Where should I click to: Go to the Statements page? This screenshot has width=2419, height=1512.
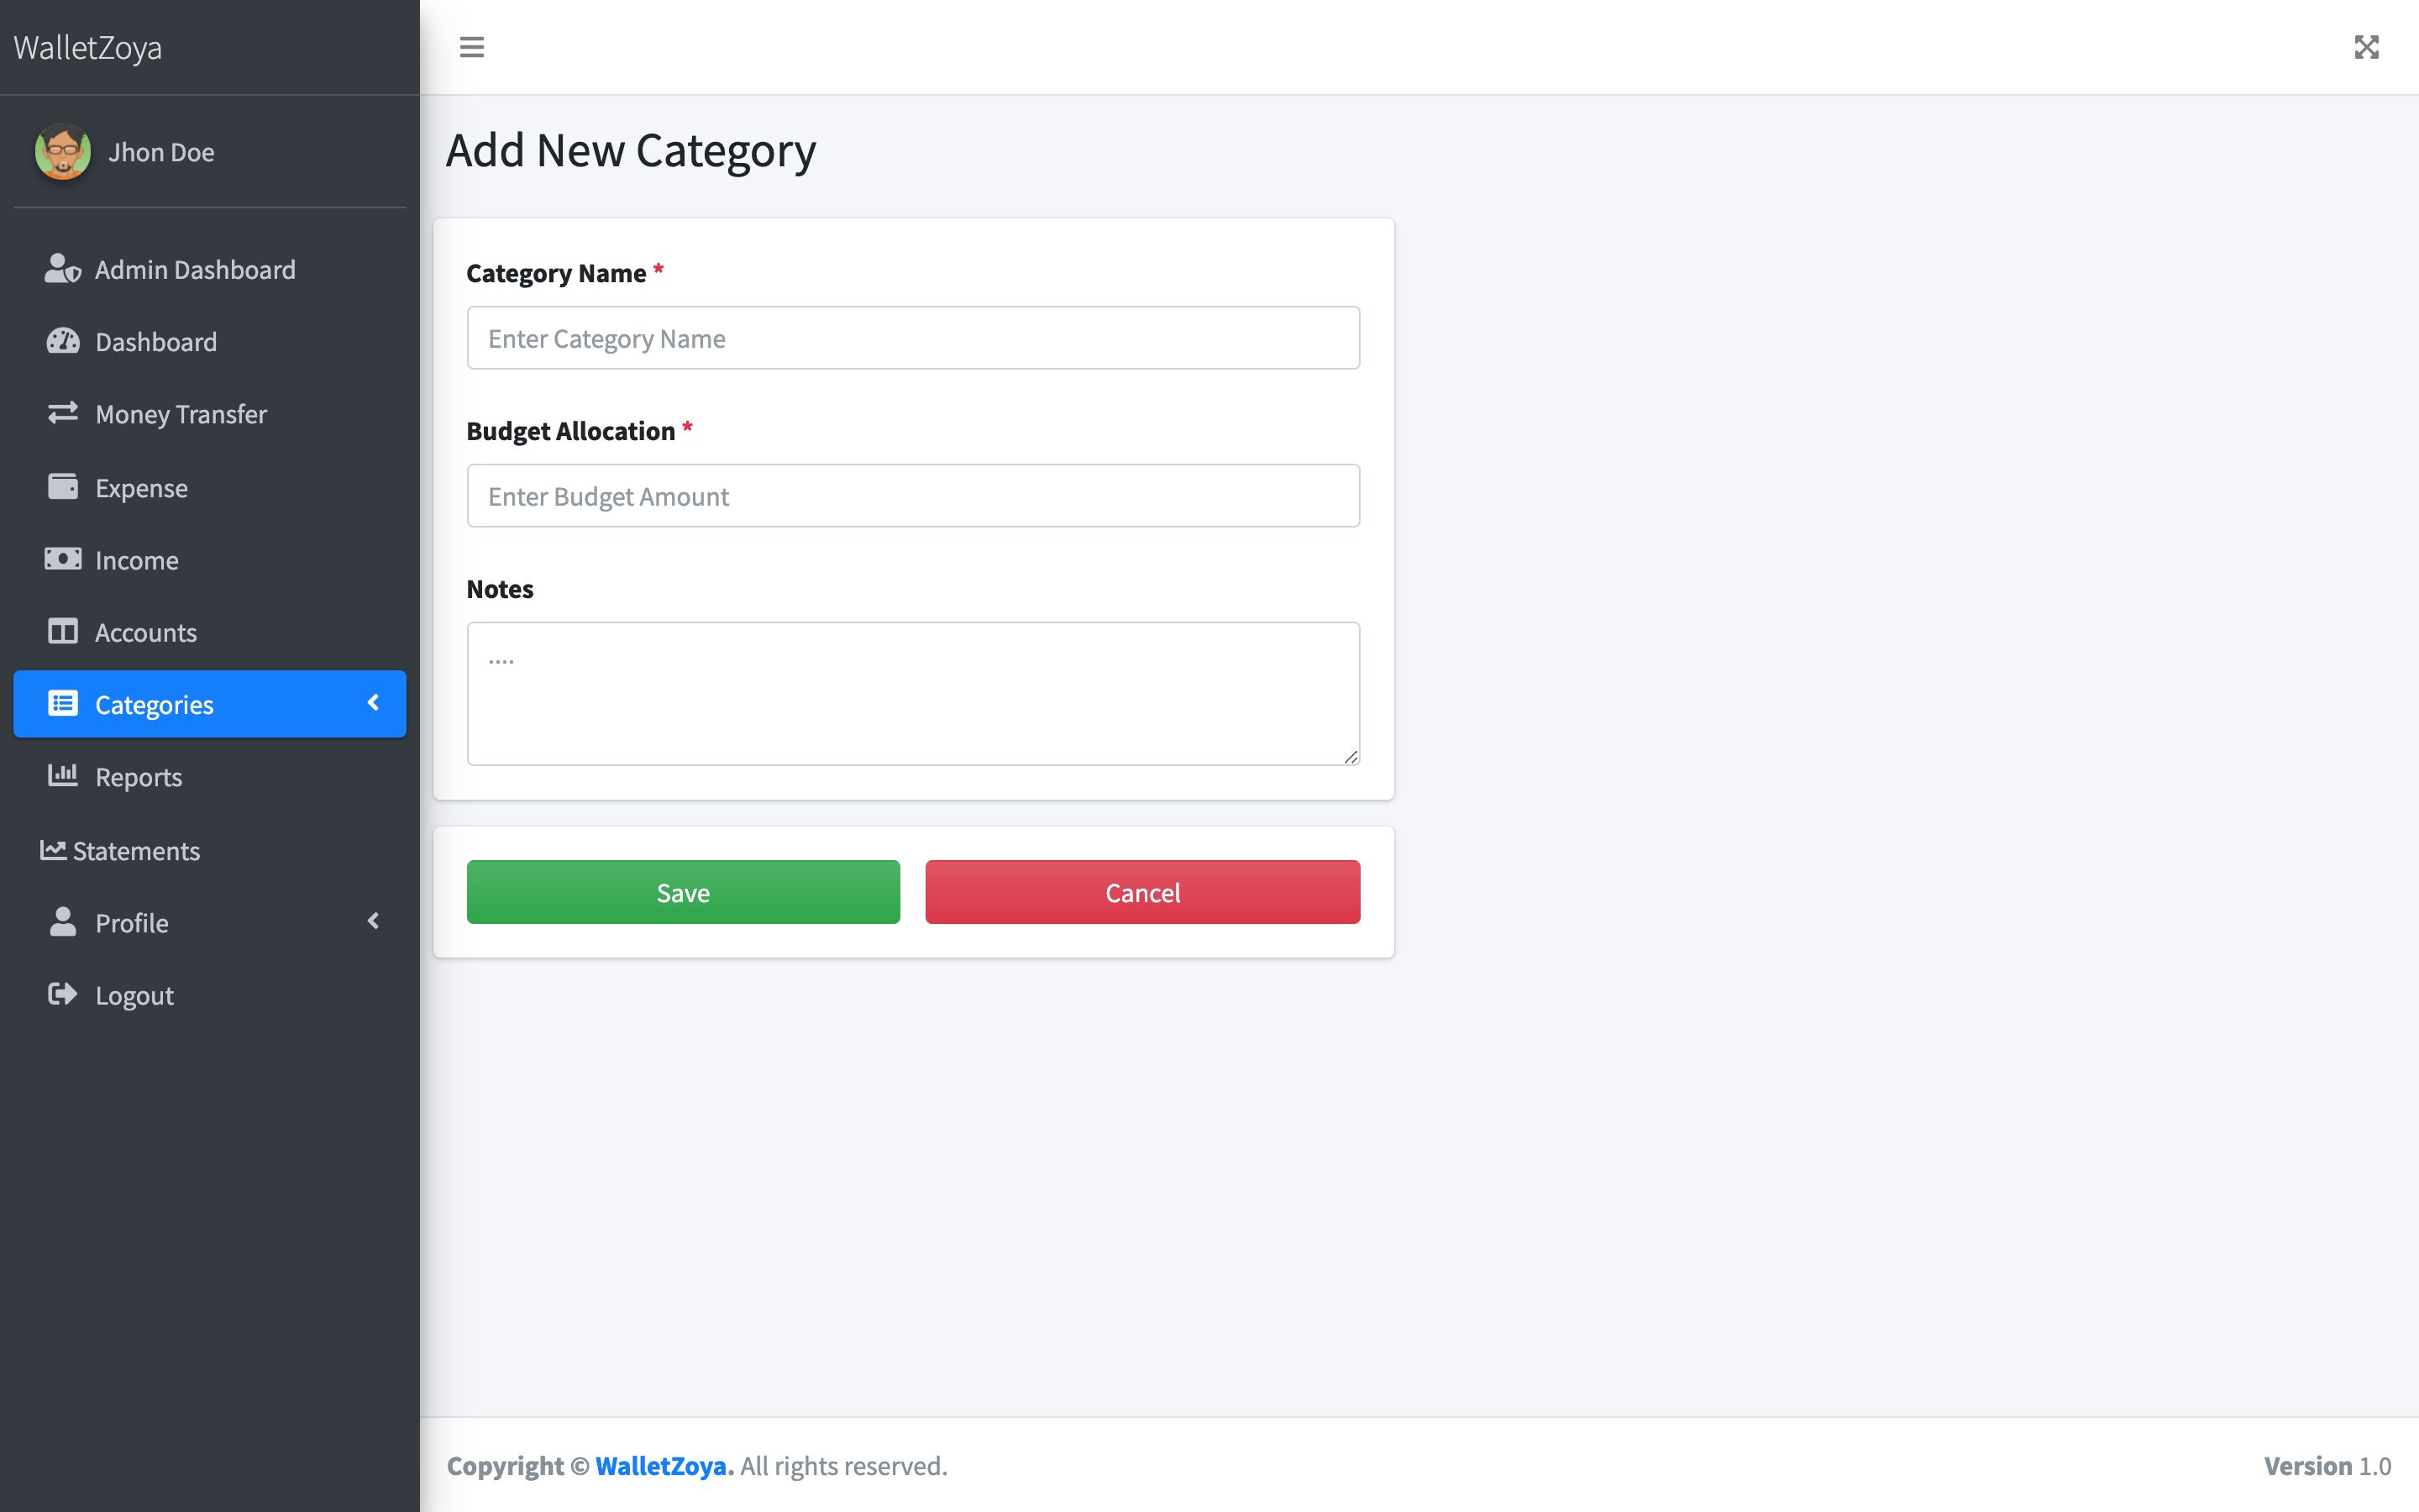click(136, 851)
